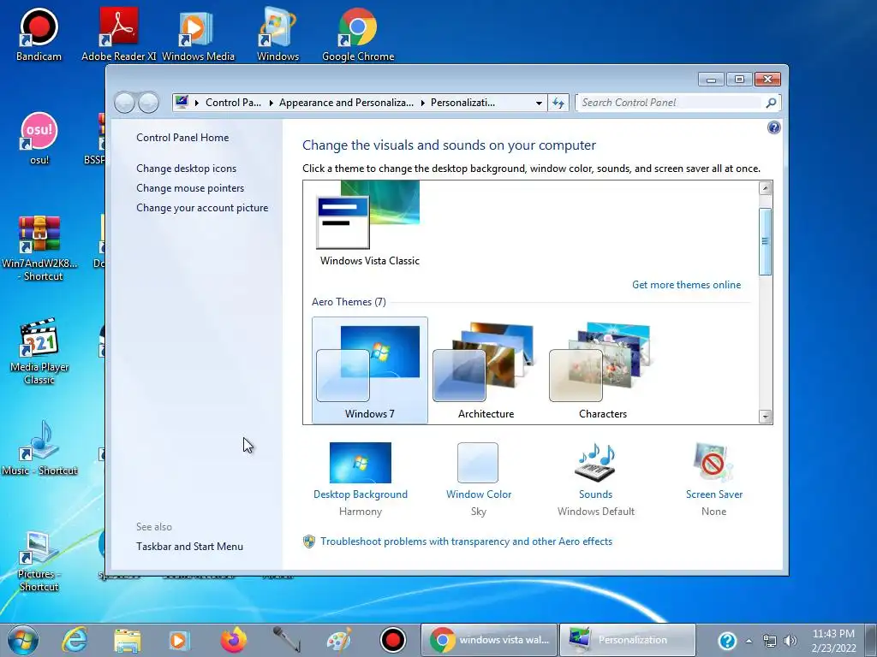The image size is (877, 657).
Task: Click Control Panel breadcrumb segment
Action: point(233,103)
